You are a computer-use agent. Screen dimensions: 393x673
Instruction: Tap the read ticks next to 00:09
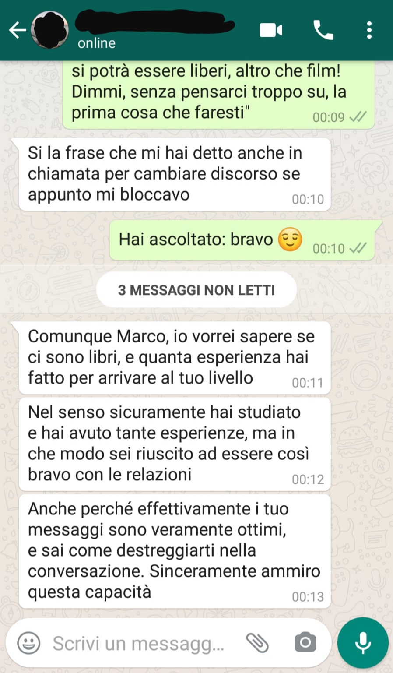click(x=358, y=117)
